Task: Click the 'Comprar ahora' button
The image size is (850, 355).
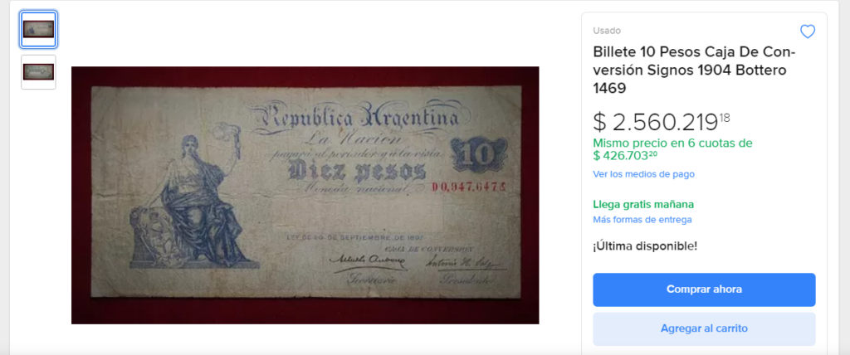Action: coord(704,289)
